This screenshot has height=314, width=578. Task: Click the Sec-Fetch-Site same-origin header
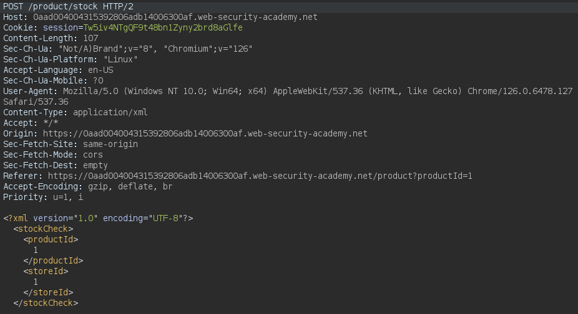pos(71,145)
